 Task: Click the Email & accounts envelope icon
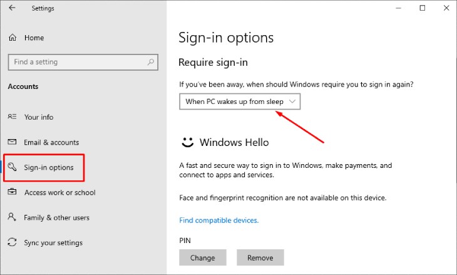point(12,142)
